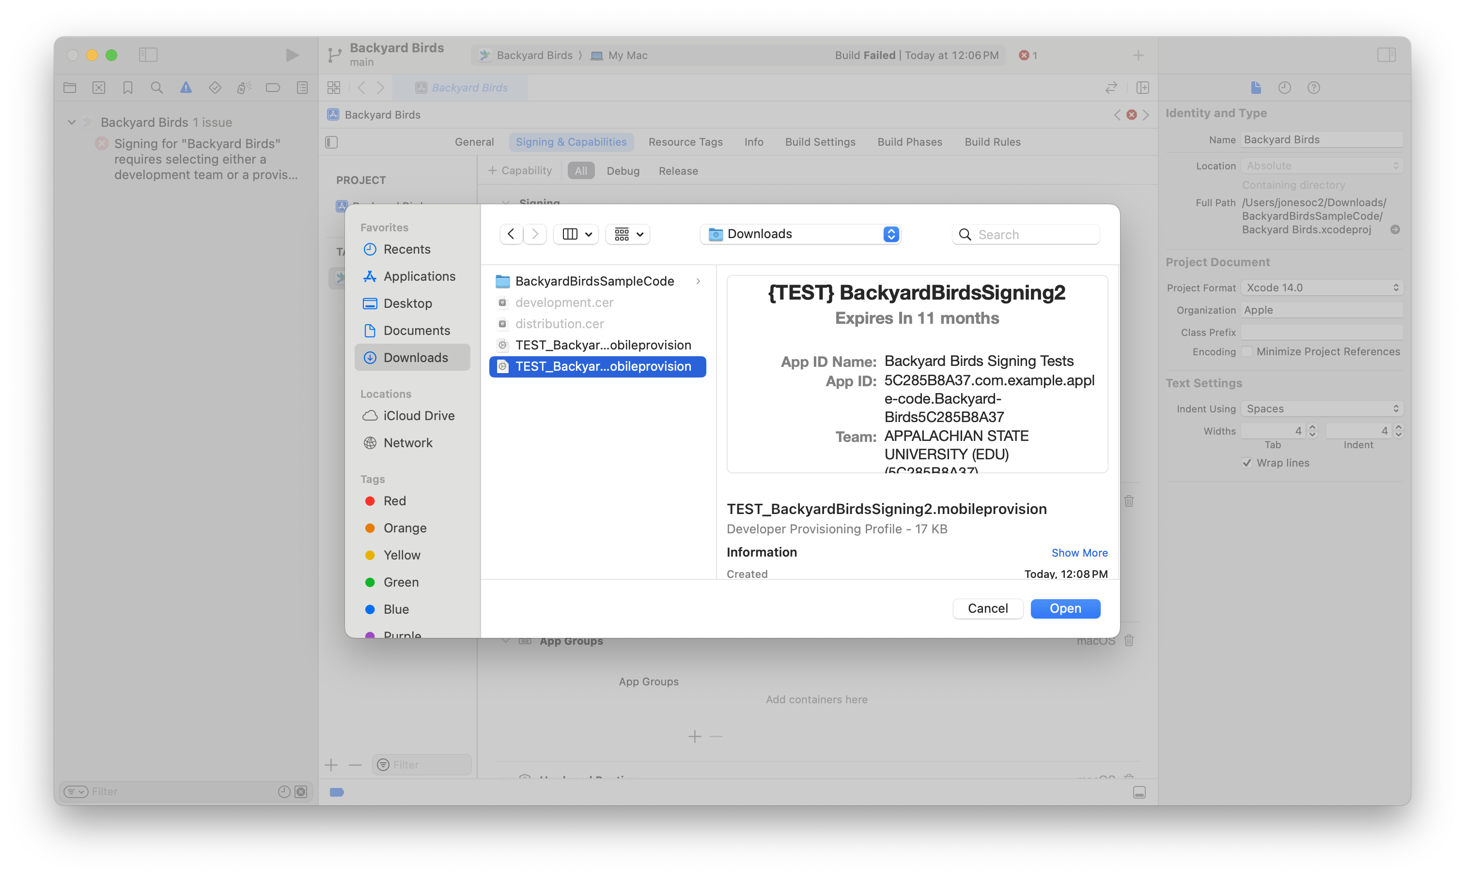
Task: Click the hide targets list sidebar icon
Action: coord(332,142)
